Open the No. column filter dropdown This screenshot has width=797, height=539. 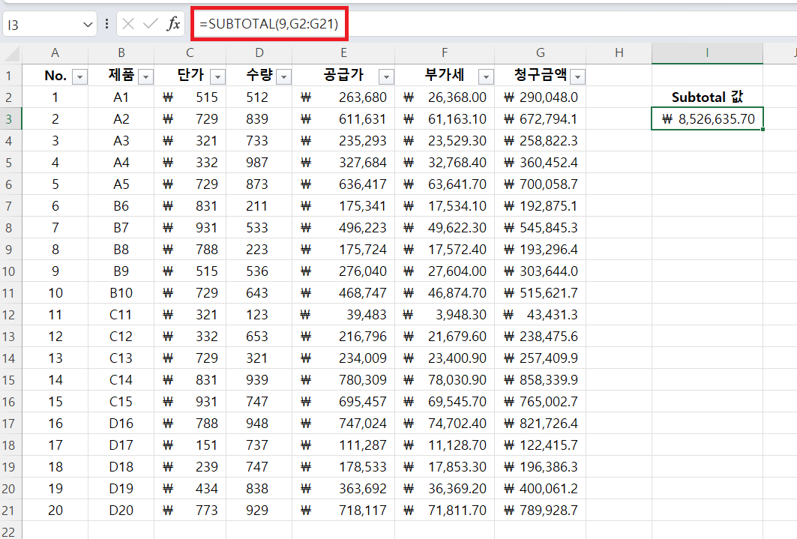pyautogui.click(x=79, y=76)
